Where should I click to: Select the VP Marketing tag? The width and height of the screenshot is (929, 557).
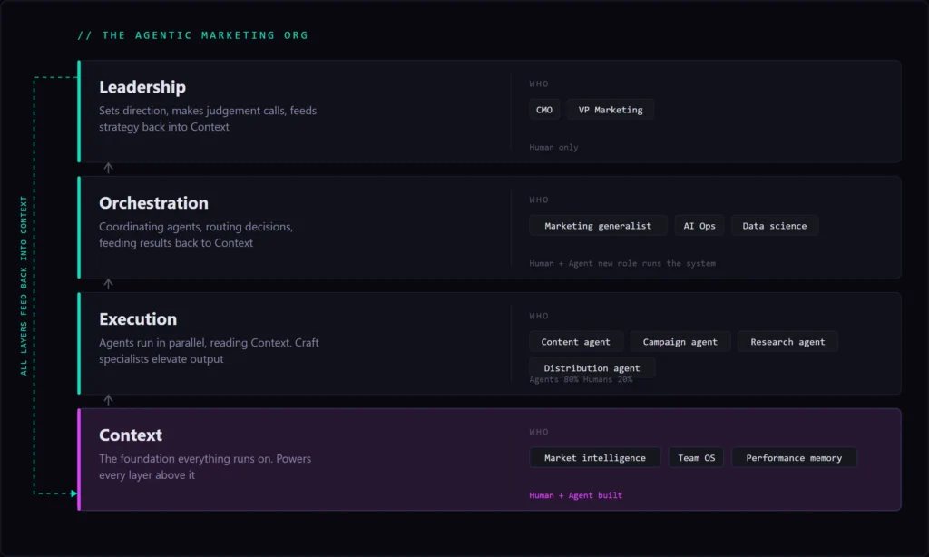coord(611,110)
